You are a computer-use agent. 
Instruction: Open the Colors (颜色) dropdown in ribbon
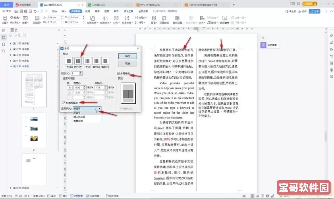[x=15, y=18]
